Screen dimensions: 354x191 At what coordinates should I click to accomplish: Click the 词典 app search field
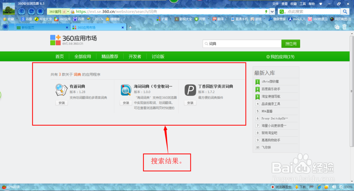[x=242, y=44]
